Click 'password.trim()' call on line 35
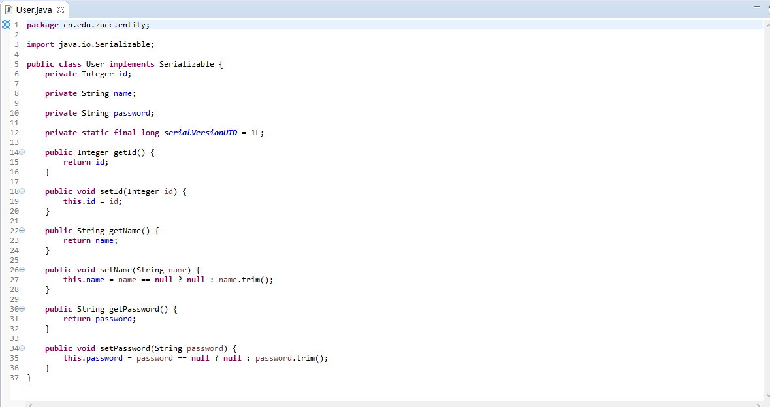Viewport: 770px width, 407px height. pos(289,359)
